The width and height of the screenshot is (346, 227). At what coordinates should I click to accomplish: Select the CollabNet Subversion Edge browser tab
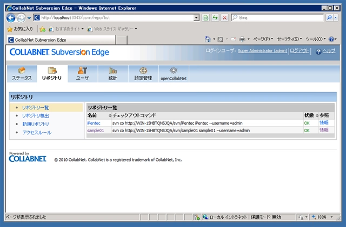tap(61, 40)
